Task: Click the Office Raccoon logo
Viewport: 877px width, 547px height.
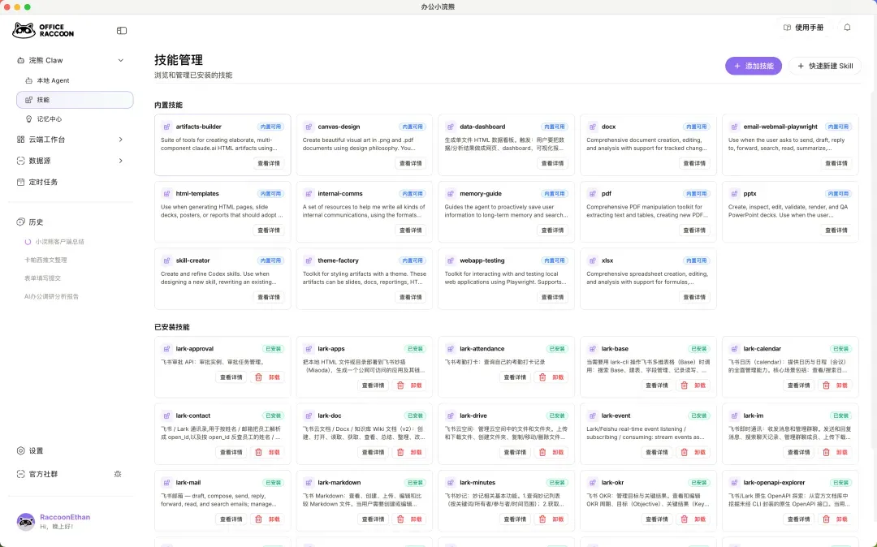Action: click(x=43, y=30)
